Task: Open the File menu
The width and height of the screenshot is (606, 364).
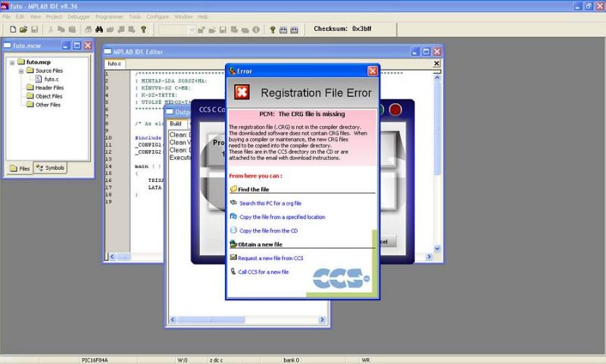Action: click(x=6, y=17)
